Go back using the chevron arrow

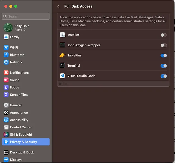click(x=59, y=6)
